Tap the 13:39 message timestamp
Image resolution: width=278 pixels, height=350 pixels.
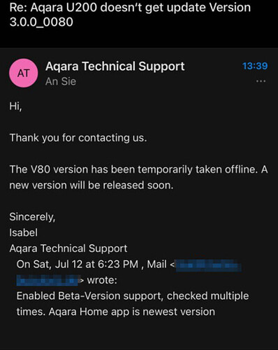click(x=255, y=66)
